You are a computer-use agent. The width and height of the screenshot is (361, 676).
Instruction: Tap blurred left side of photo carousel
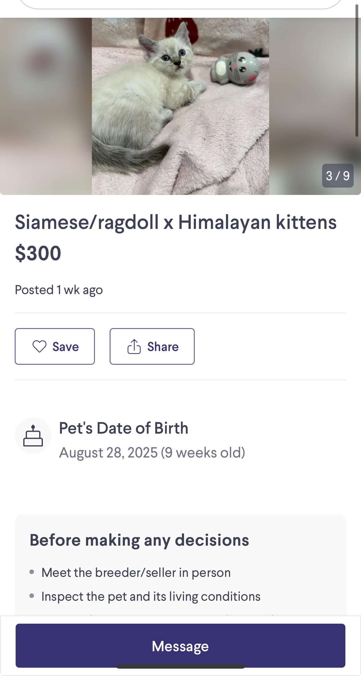46,106
